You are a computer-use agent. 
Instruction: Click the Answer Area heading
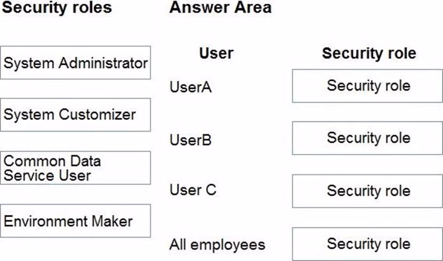click(220, 7)
